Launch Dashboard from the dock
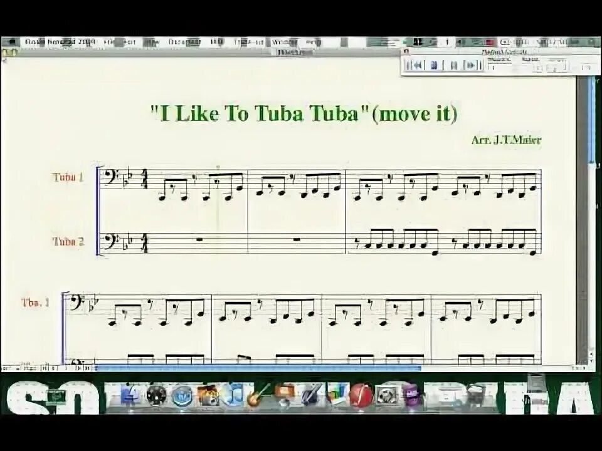 point(156,394)
